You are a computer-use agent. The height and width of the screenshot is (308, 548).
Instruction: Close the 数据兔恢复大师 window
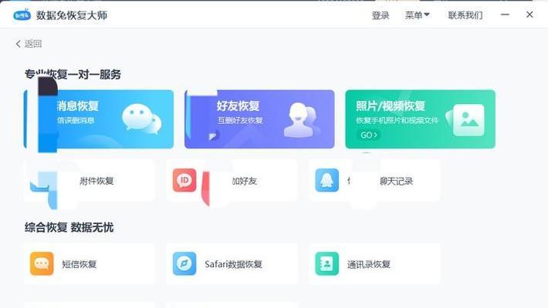(529, 15)
